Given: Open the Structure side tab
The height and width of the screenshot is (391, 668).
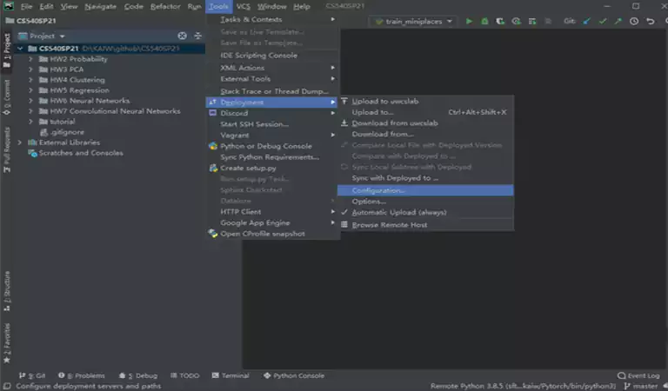Looking at the screenshot, I should tap(7, 291).
